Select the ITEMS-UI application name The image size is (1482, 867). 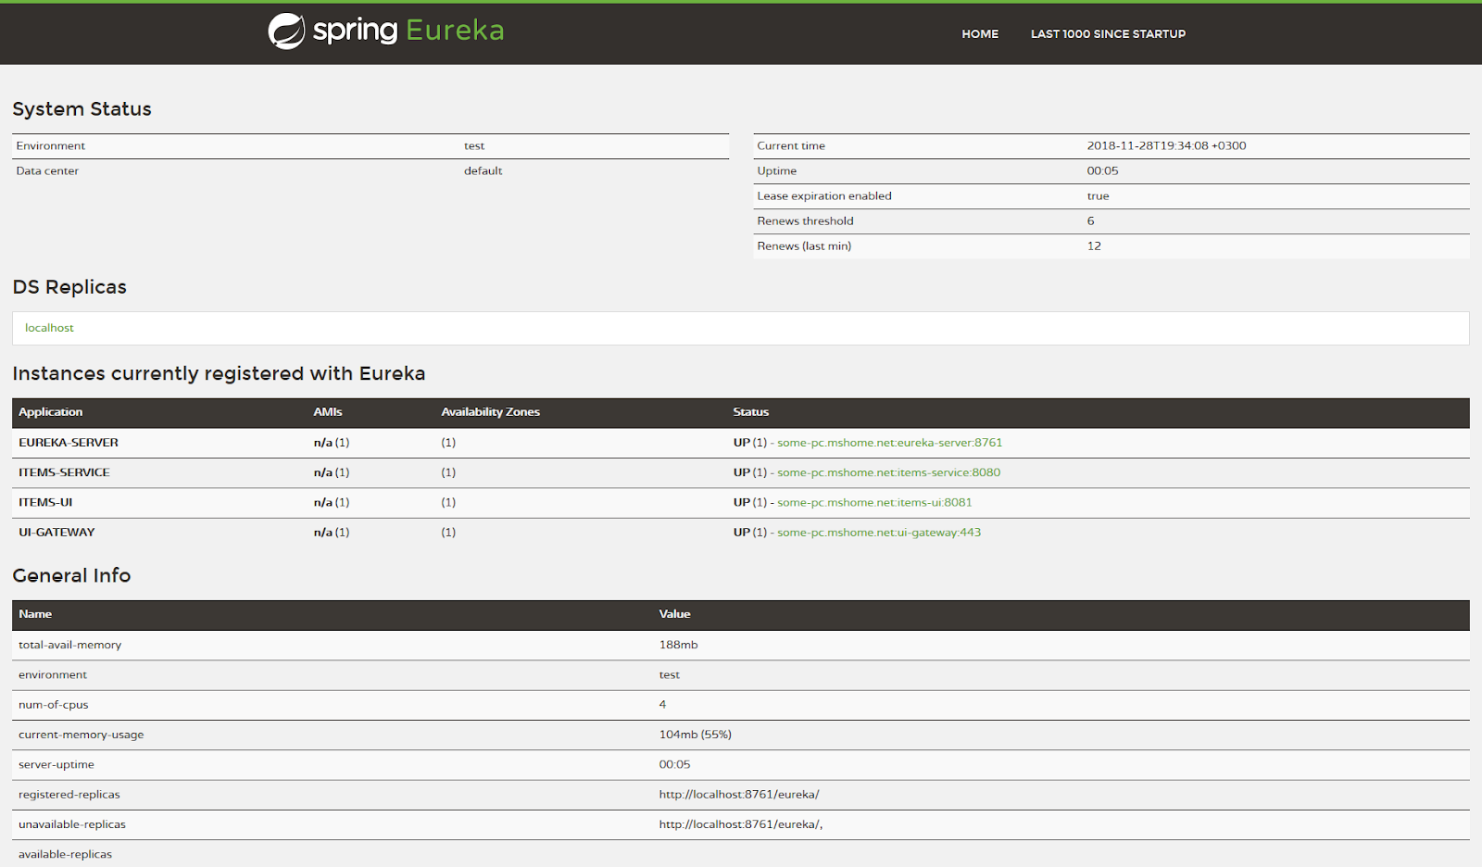point(45,502)
